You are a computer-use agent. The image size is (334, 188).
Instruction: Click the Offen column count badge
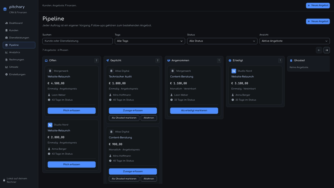96,60
